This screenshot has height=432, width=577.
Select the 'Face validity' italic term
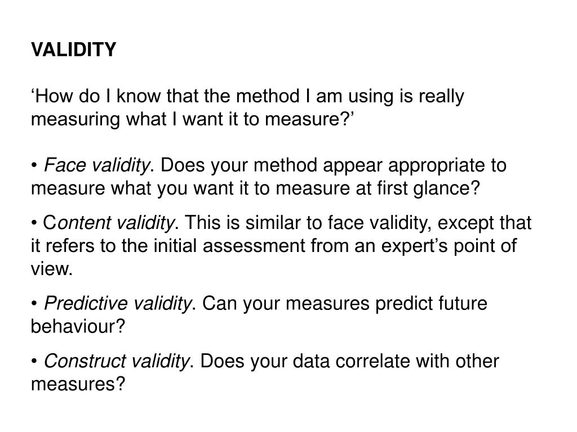pos(97,165)
